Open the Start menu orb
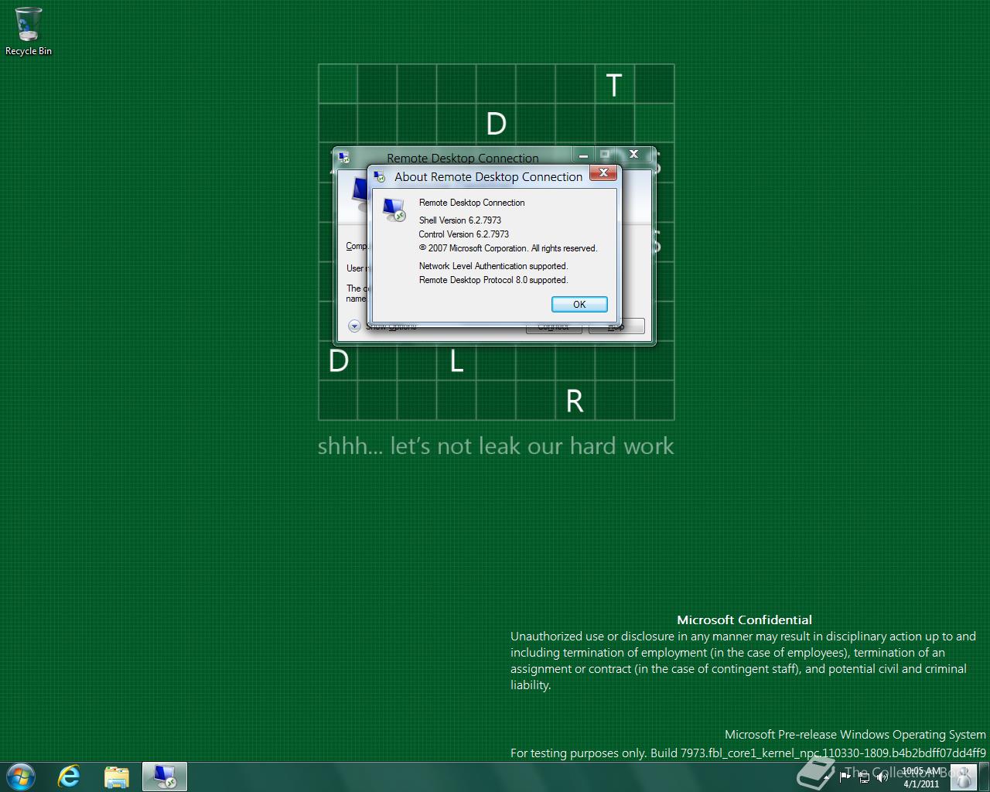 tap(21, 777)
